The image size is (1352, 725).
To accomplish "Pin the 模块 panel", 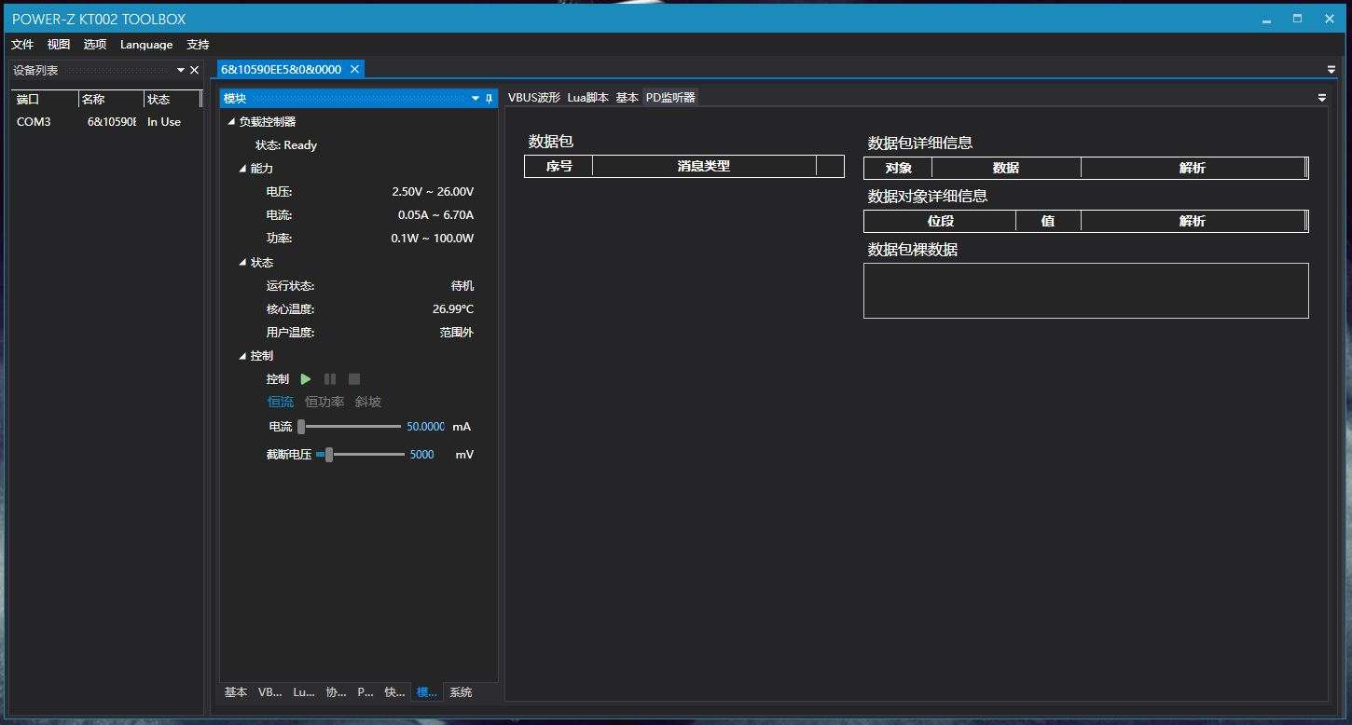I will (489, 98).
